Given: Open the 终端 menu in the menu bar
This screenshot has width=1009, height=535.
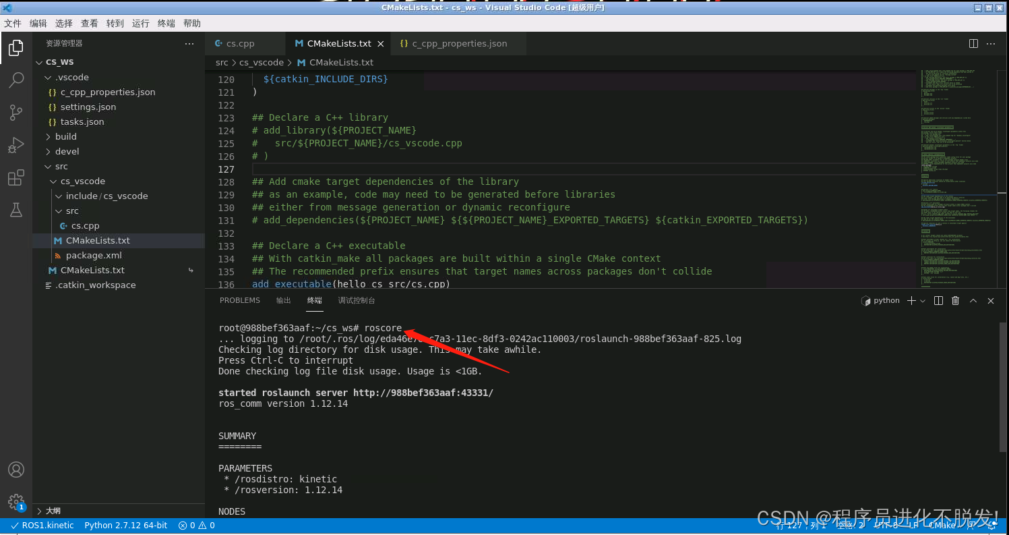Looking at the screenshot, I should coord(166,24).
